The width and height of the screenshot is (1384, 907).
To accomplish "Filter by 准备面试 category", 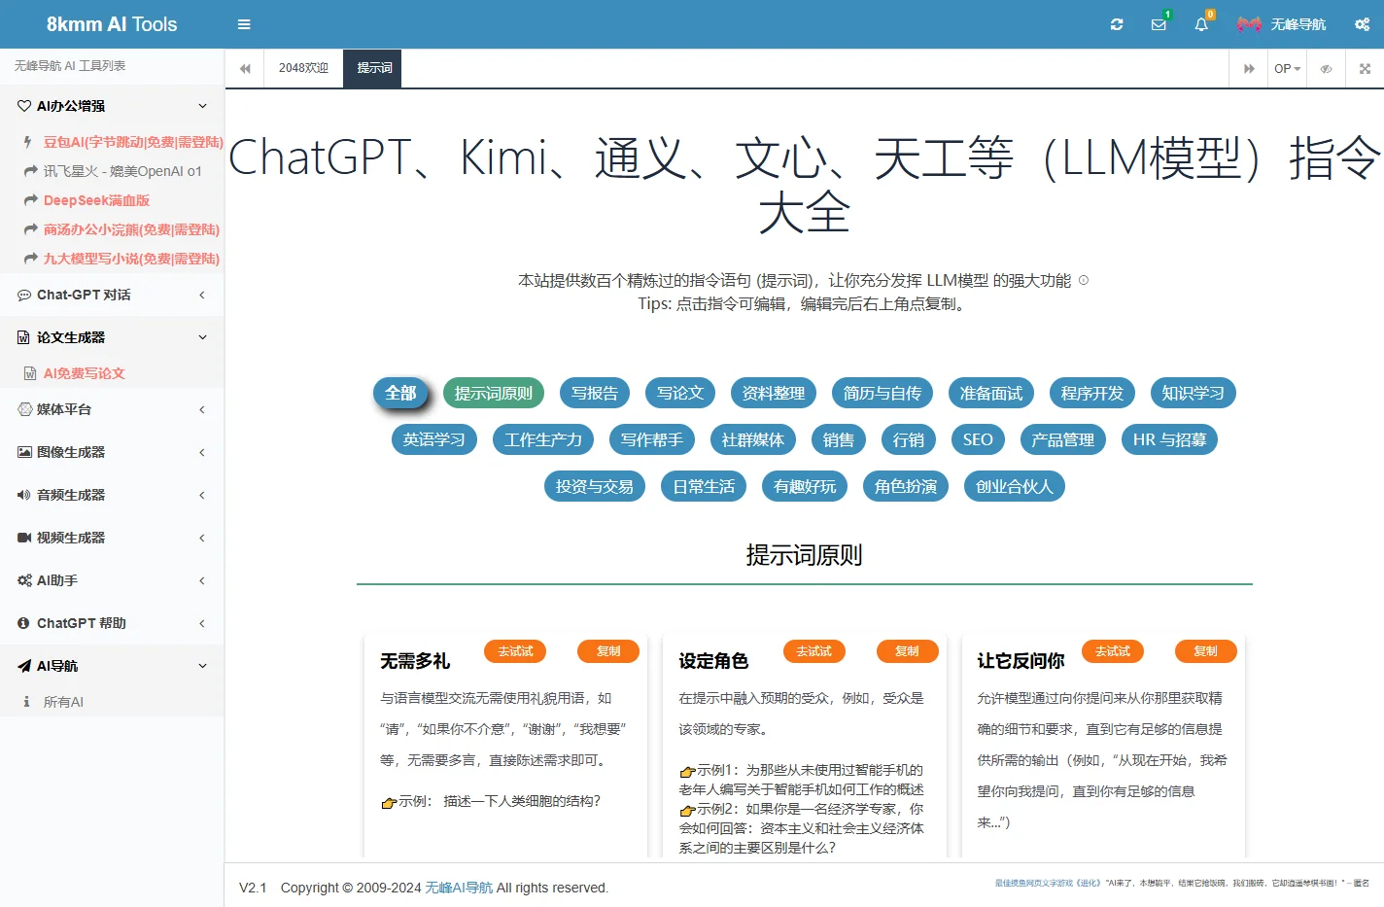I will (x=991, y=393).
